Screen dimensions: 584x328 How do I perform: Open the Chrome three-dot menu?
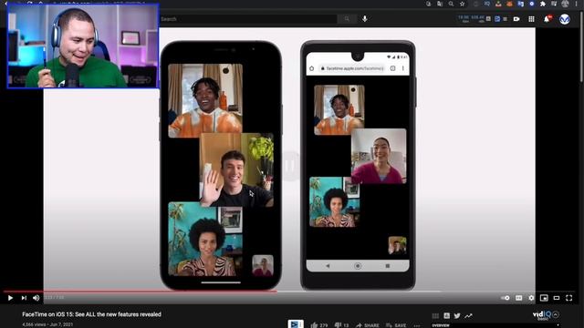(x=576, y=4)
